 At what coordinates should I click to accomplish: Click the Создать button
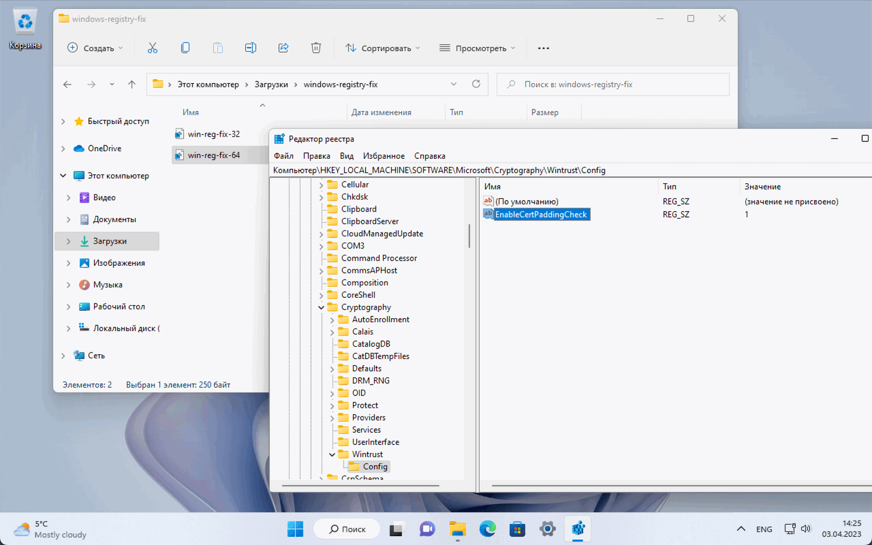[95, 48]
